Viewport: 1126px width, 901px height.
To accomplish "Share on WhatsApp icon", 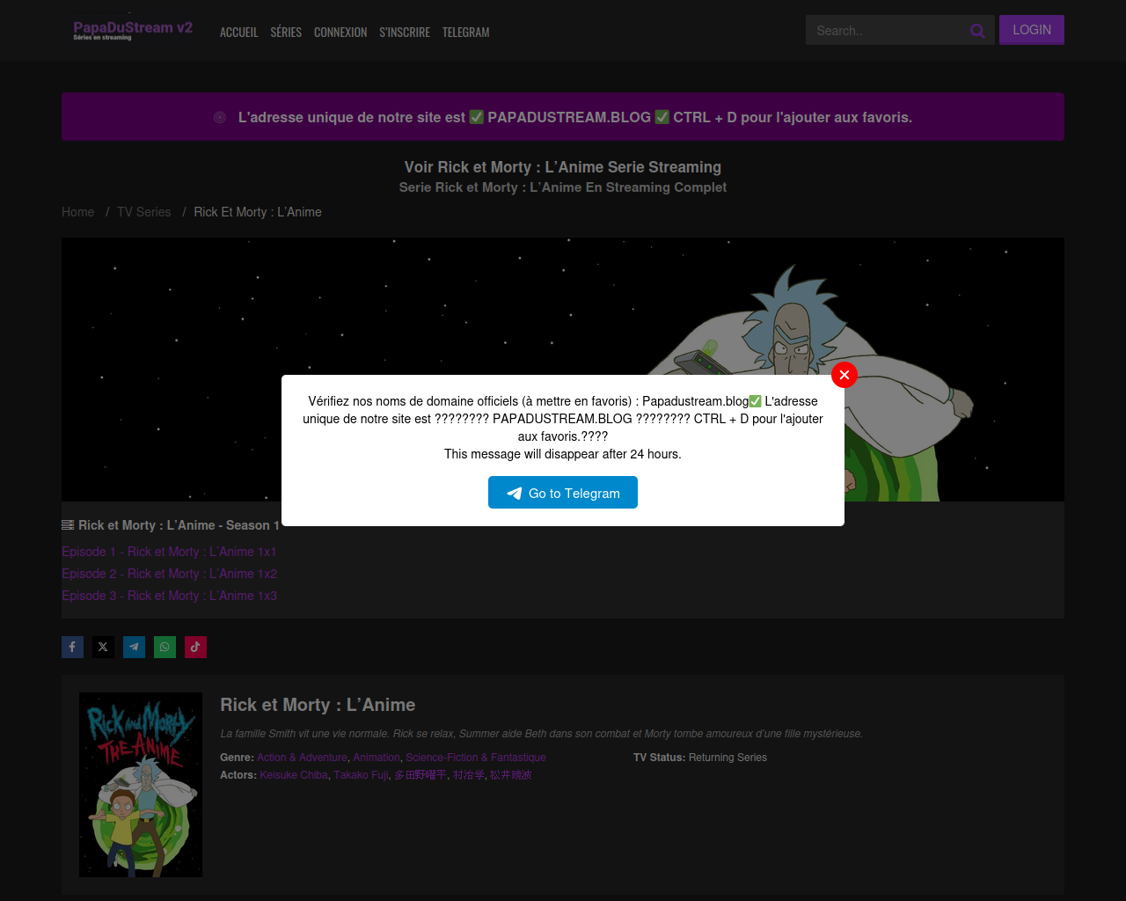I will [x=165, y=647].
